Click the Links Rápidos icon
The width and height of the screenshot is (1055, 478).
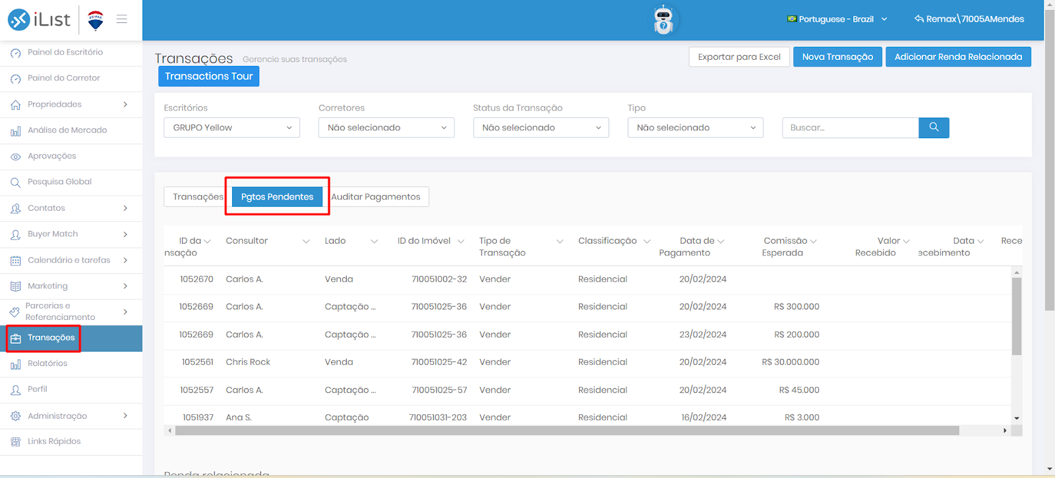point(16,442)
